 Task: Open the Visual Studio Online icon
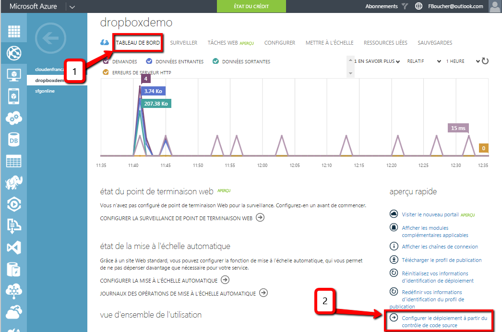[x=14, y=248]
